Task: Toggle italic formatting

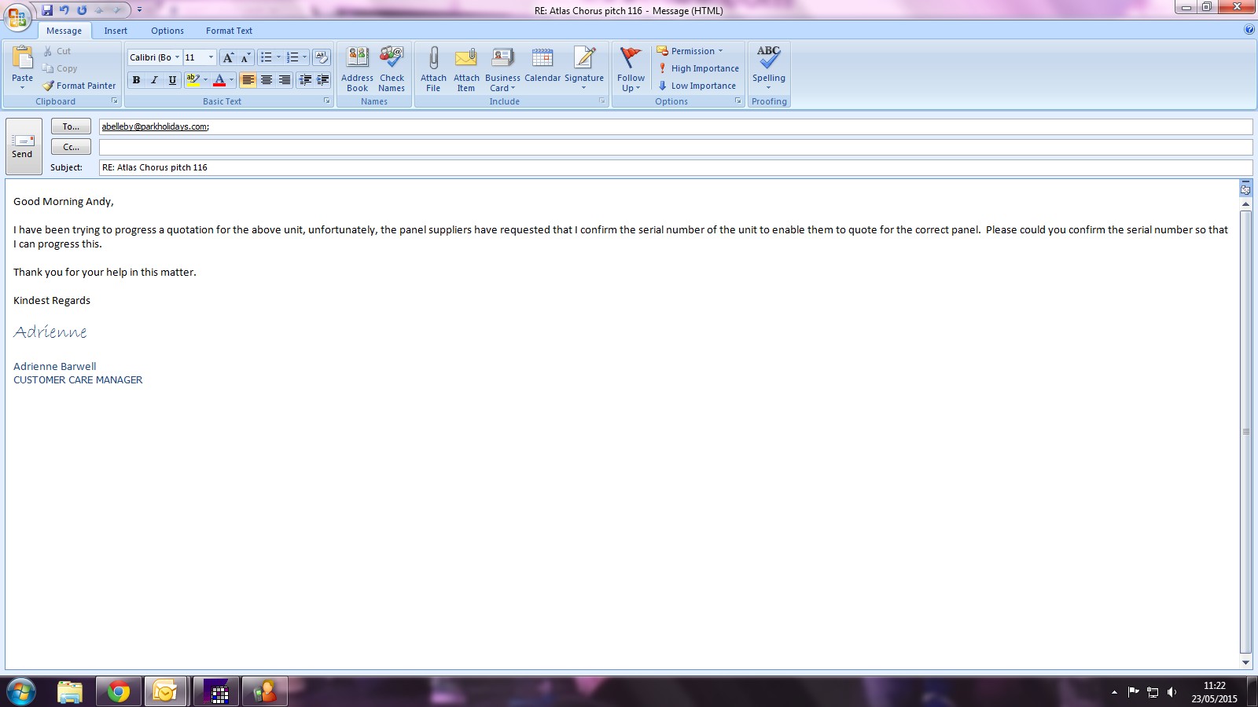Action: coord(154,80)
